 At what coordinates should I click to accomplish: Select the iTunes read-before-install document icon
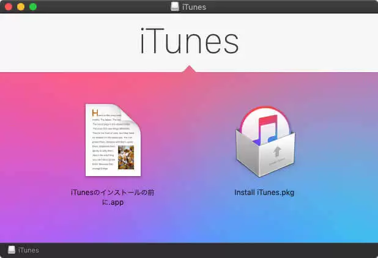[x=113, y=140]
